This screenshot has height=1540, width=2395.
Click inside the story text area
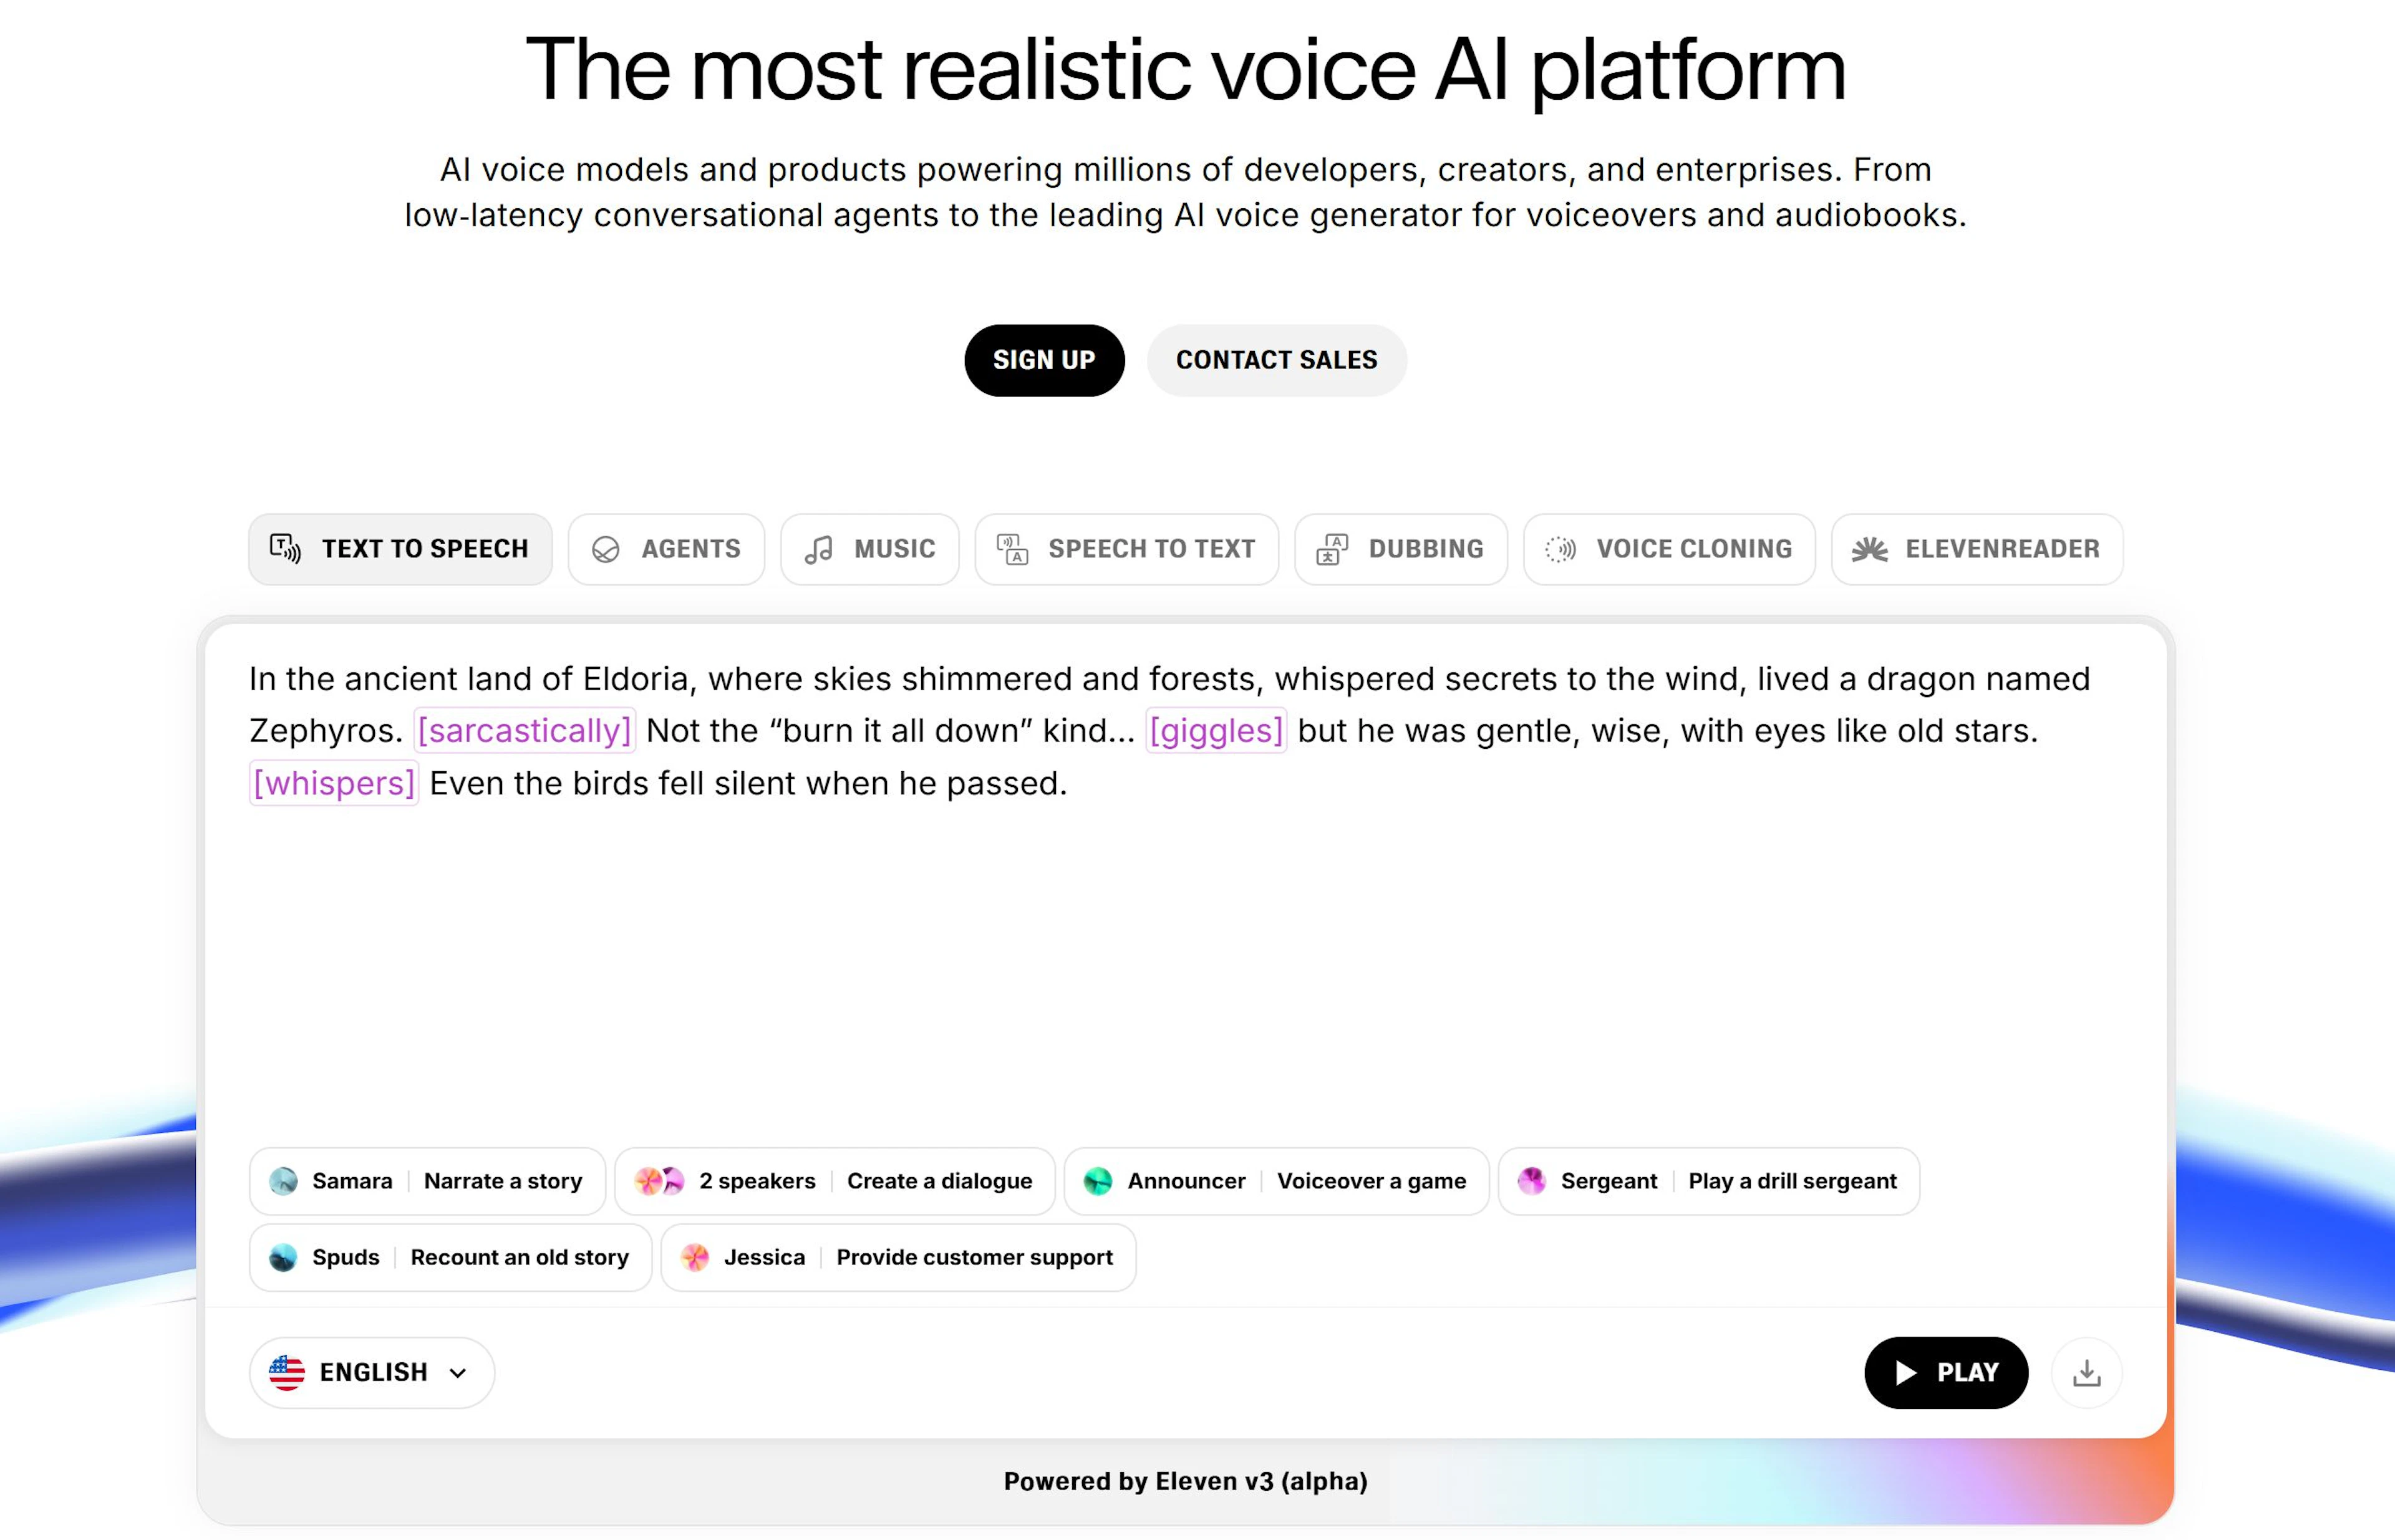pos(1184,950)
